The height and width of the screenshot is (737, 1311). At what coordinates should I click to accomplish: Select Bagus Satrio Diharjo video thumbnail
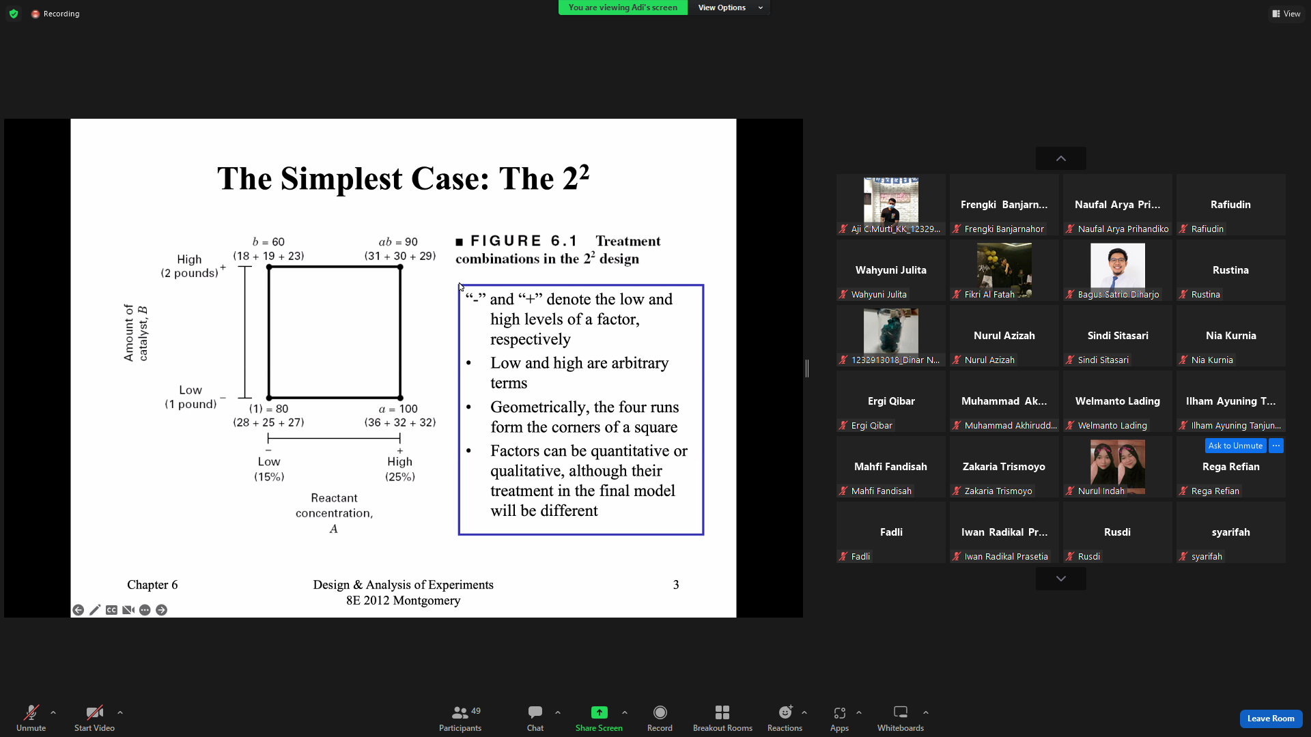pyautogui.click(x=1117, y=270)
